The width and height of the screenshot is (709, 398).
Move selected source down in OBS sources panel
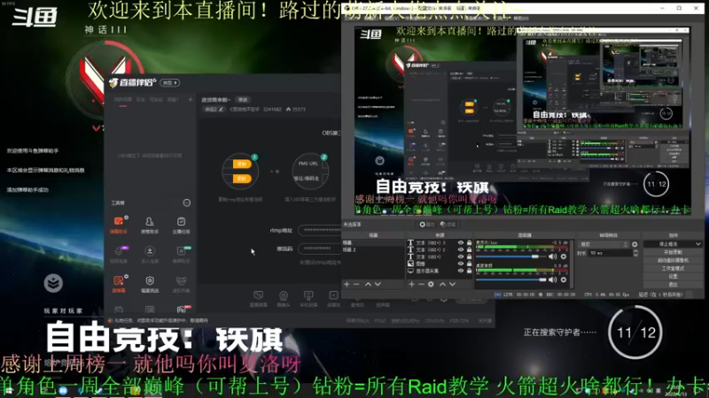tap(452, 284)
